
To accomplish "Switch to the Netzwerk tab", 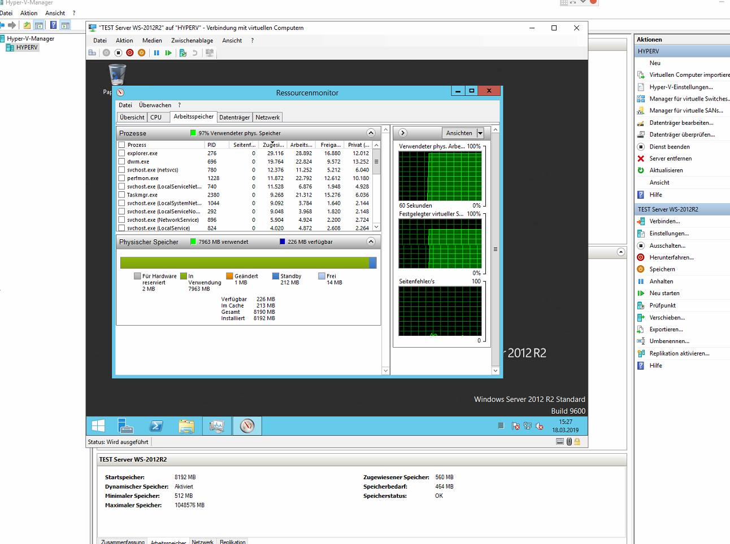I will 268,117.
